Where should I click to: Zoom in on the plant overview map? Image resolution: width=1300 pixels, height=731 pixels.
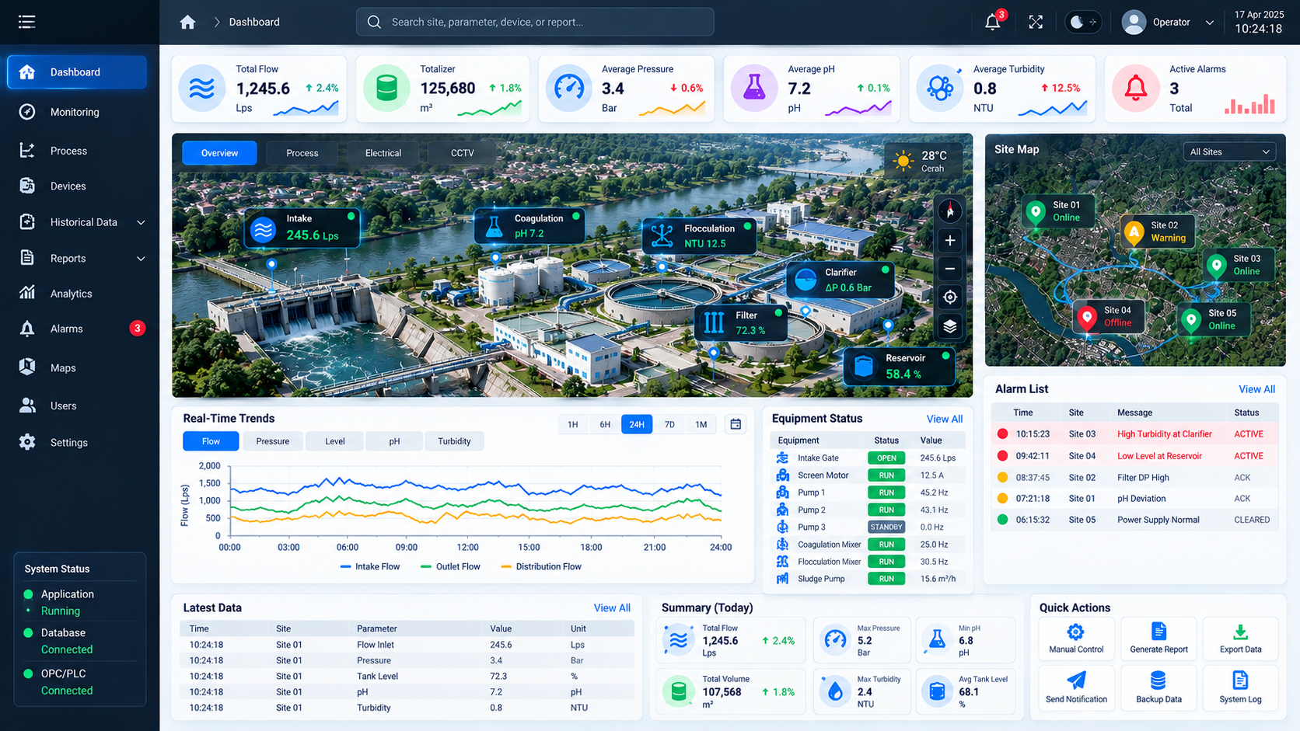949,241
